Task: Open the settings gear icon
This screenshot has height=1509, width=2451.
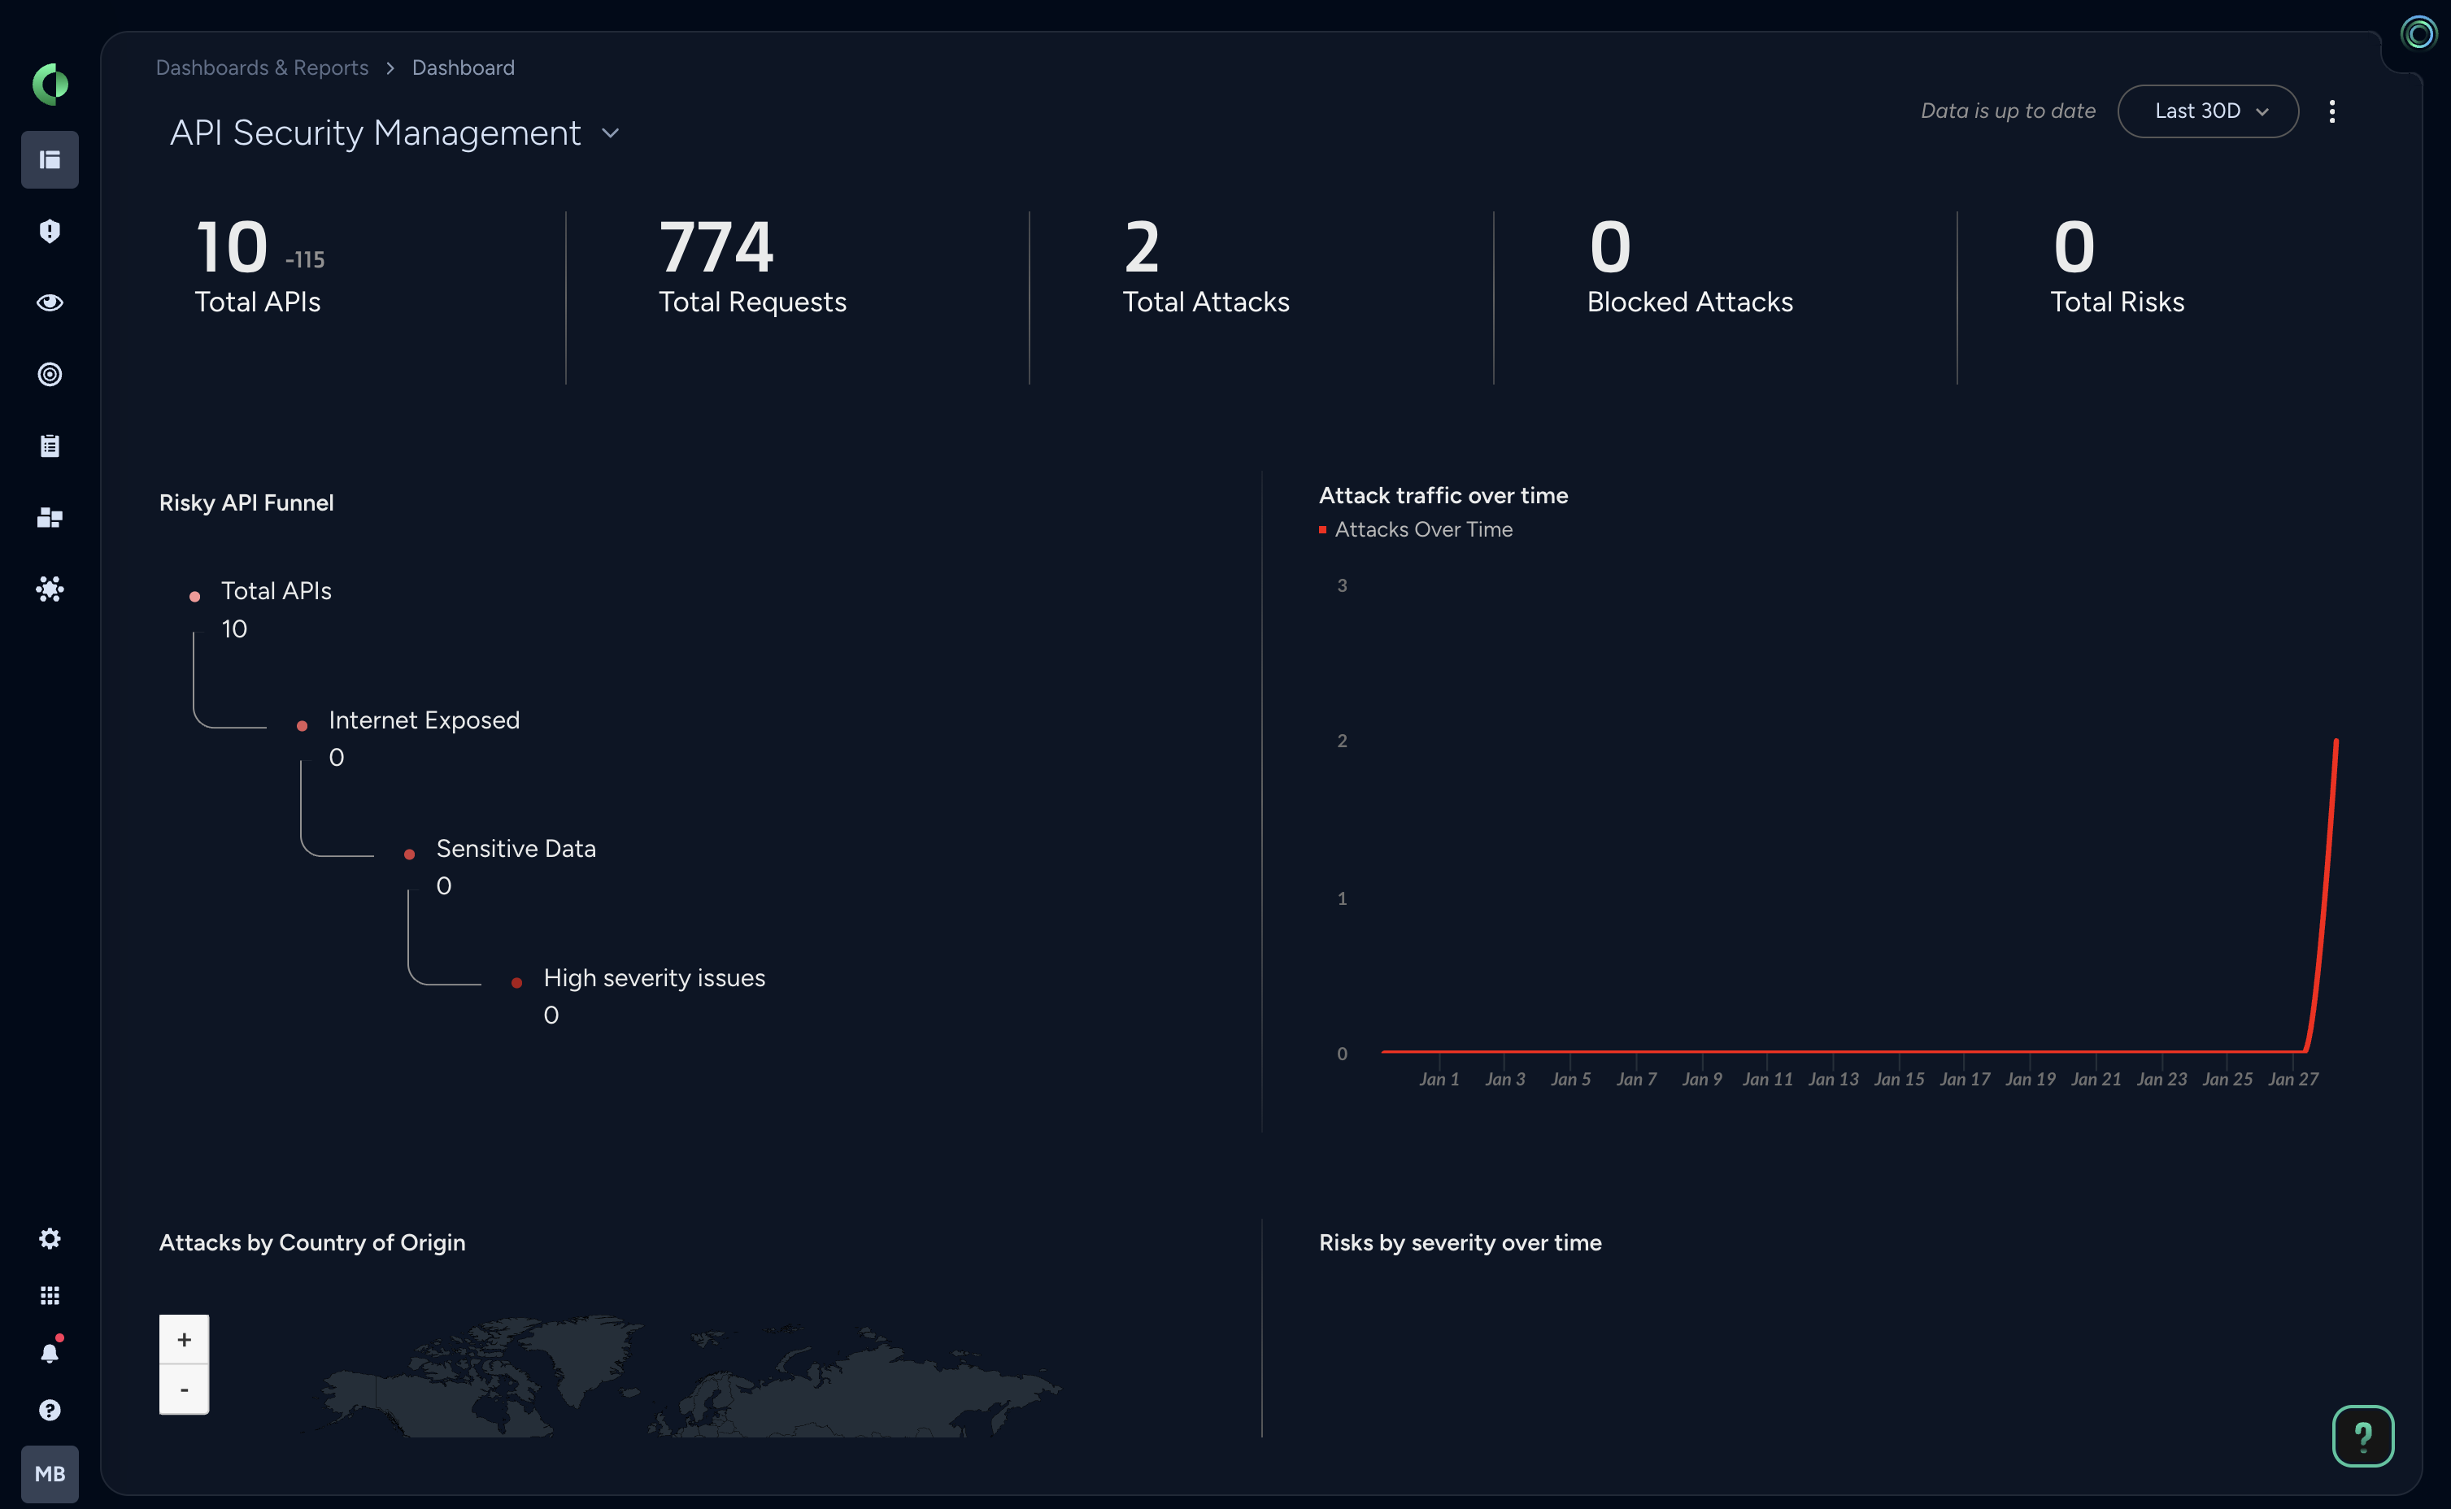Action: click(x=49, y=1237)
